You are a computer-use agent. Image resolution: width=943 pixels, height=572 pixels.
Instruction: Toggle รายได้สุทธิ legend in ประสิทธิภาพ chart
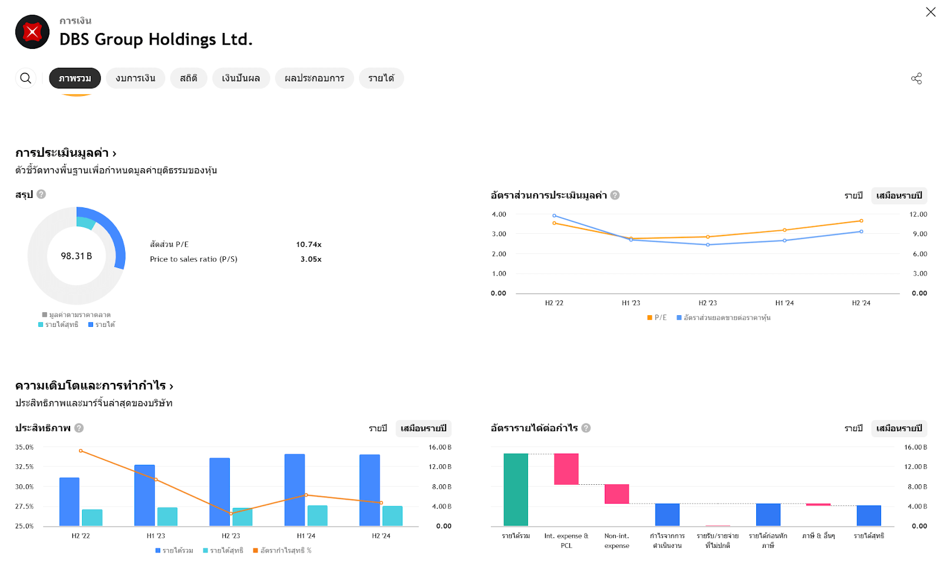pyautogui.click(x=223, y=551)
